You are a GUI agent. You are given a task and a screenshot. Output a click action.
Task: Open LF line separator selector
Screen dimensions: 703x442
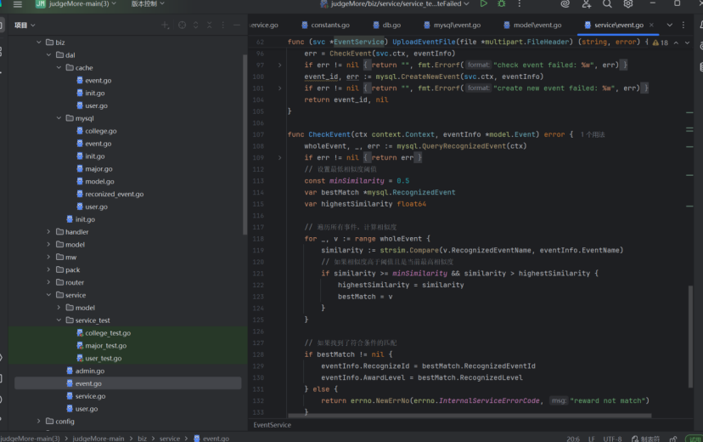coord(592,439)
